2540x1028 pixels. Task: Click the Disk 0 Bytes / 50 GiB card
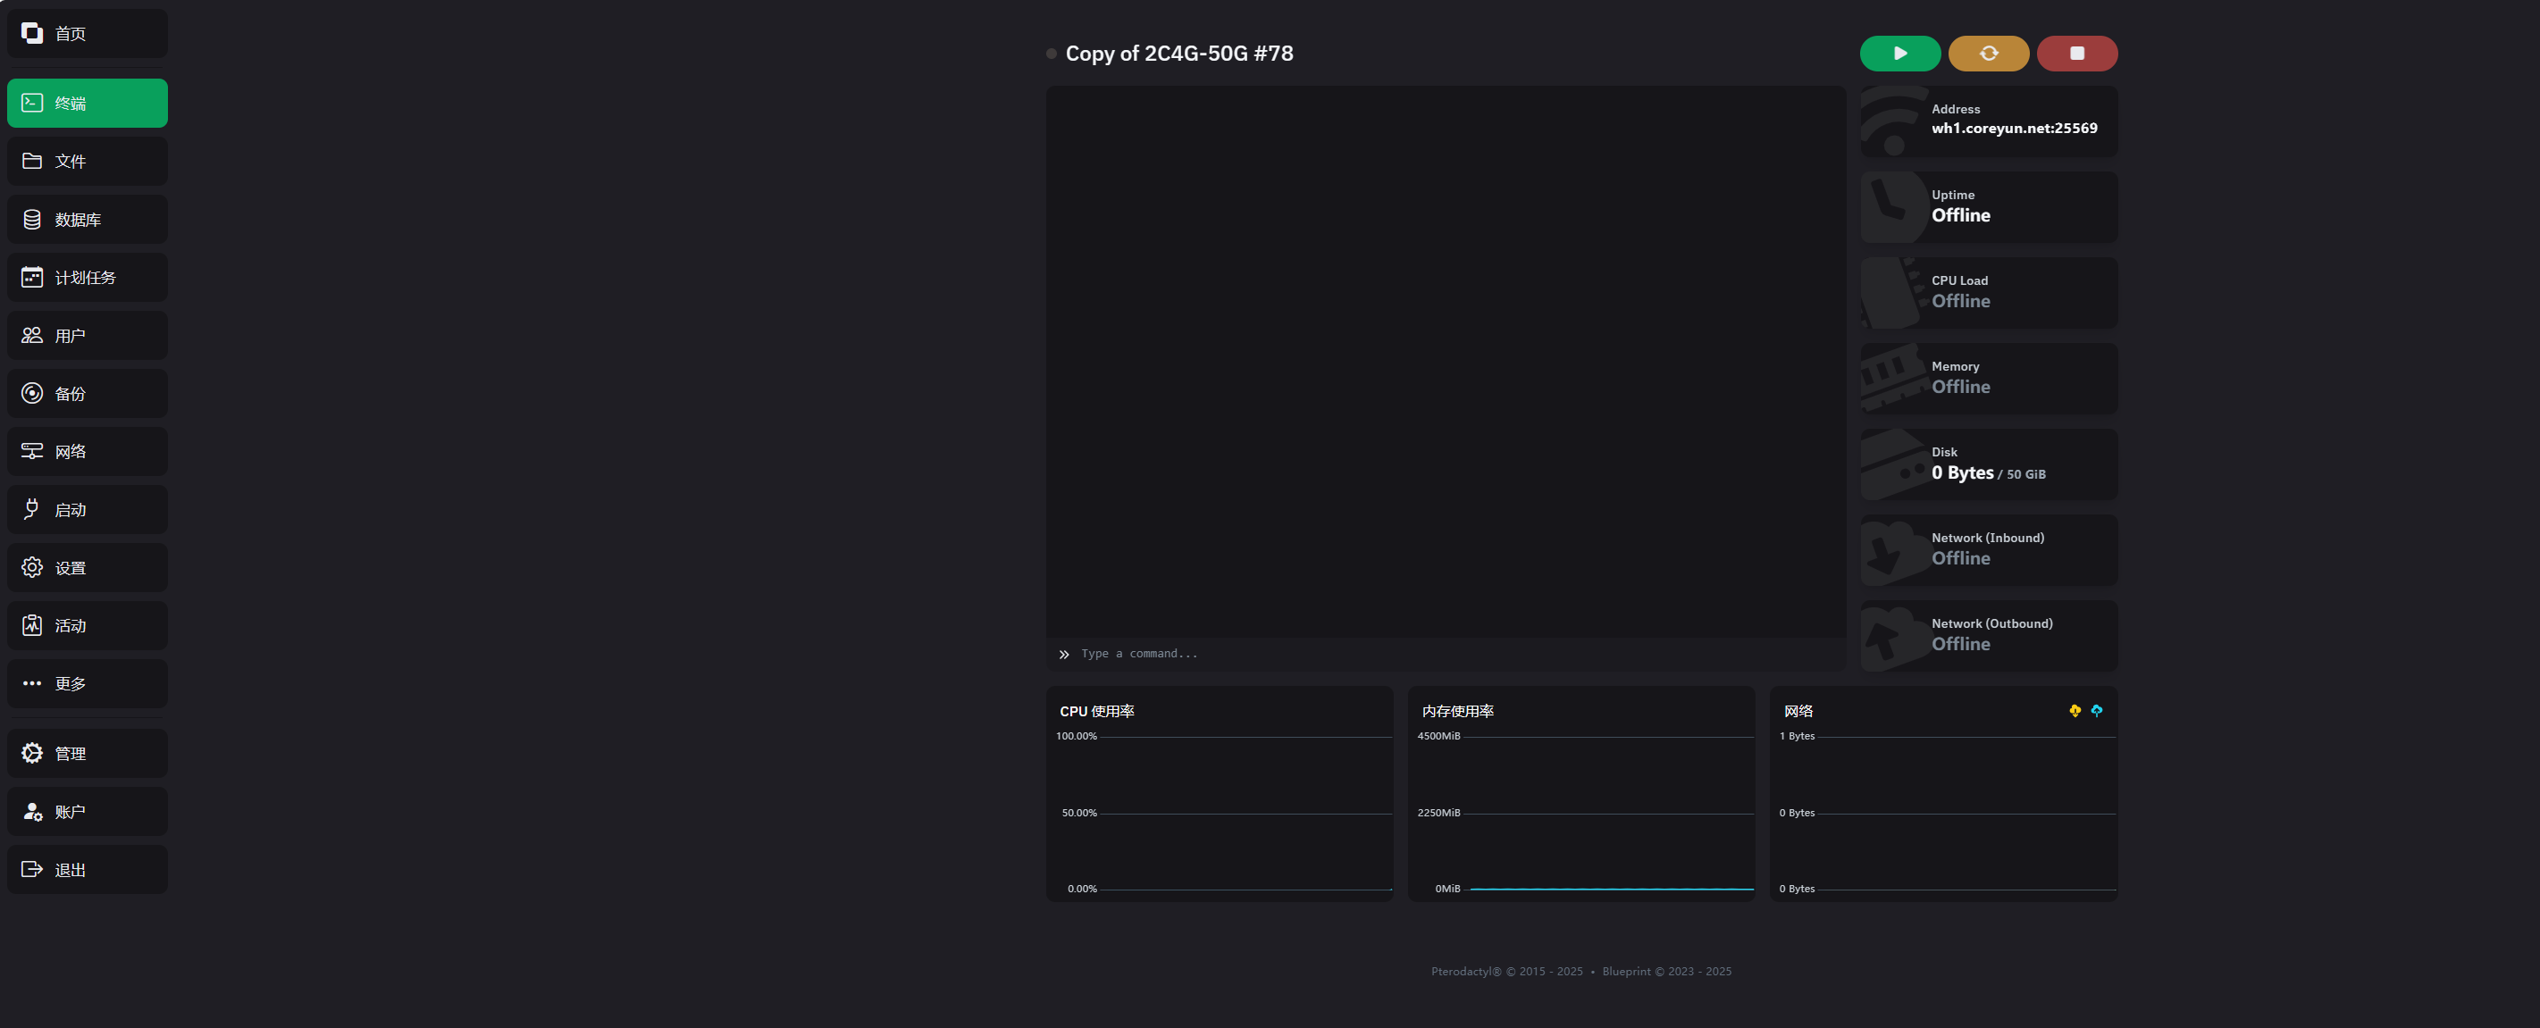click(x=1989, y=464)
